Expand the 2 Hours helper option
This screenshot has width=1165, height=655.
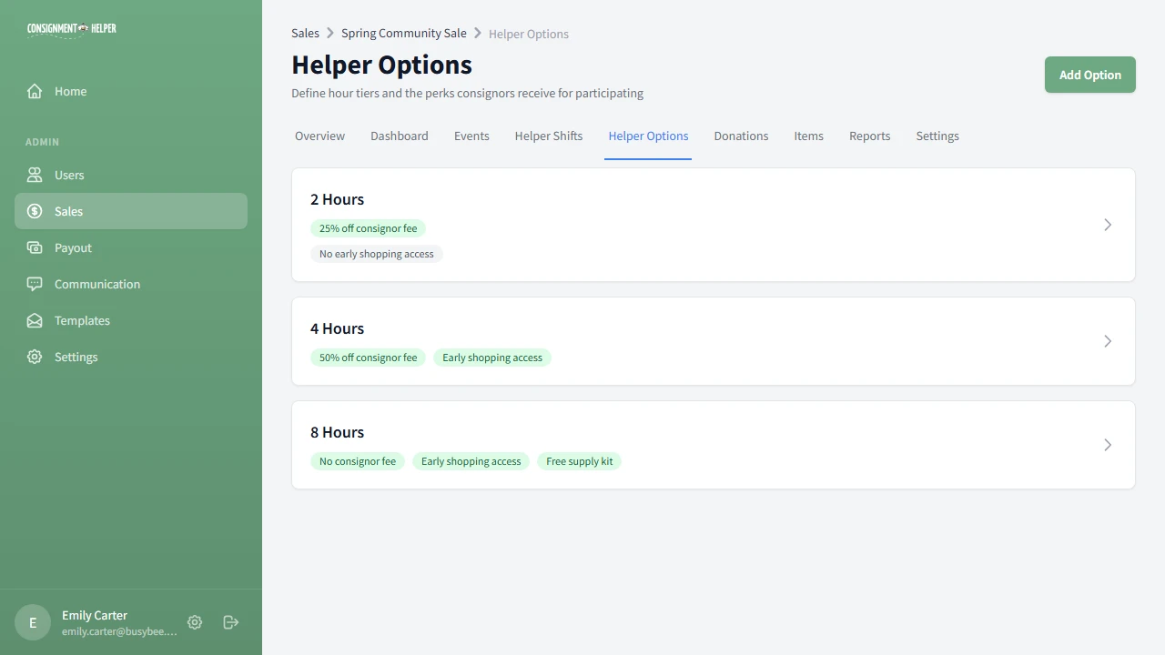(x=1108, y=225)
